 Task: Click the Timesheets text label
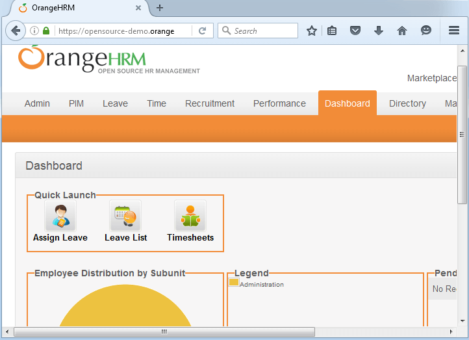(x=190, y=238)
